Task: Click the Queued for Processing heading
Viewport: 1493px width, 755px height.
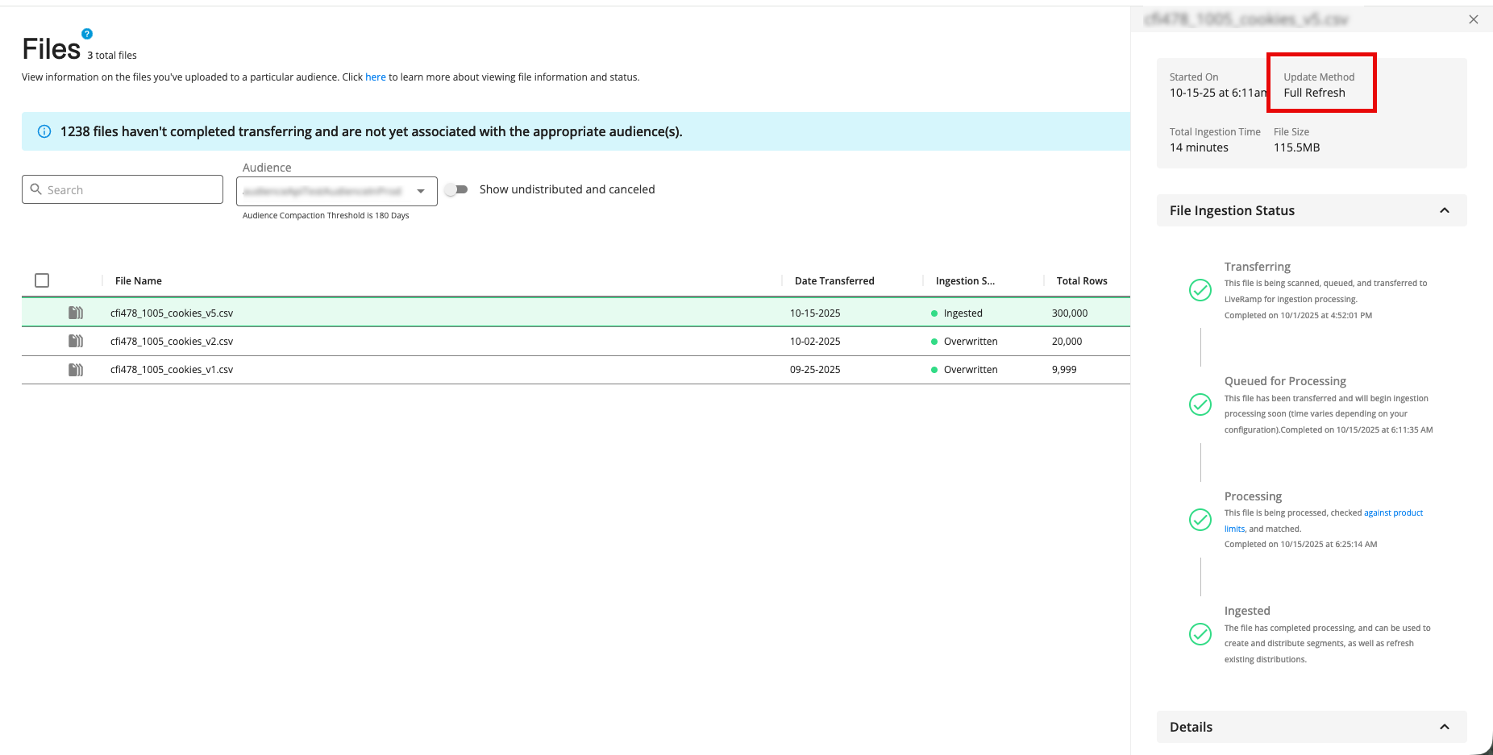Action: 1285,381
